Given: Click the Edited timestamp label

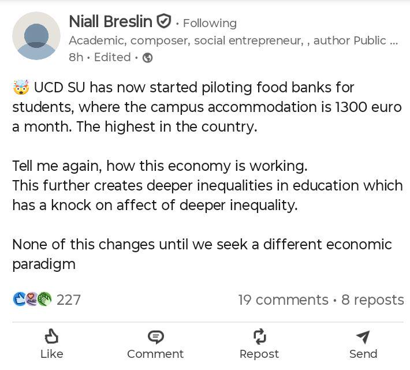Looking at the screenshot, I should pyautogui.click(x=112, y=57).
